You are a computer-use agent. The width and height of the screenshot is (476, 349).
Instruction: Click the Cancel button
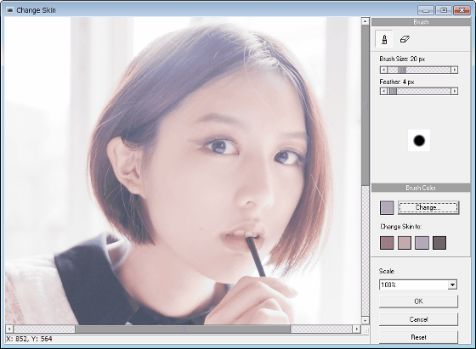click(418, 319)
